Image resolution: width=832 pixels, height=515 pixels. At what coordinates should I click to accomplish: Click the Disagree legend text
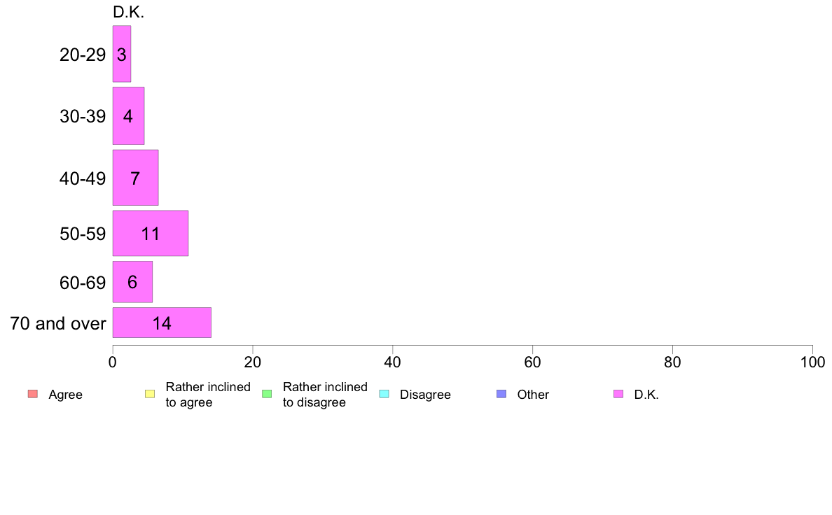425,395
